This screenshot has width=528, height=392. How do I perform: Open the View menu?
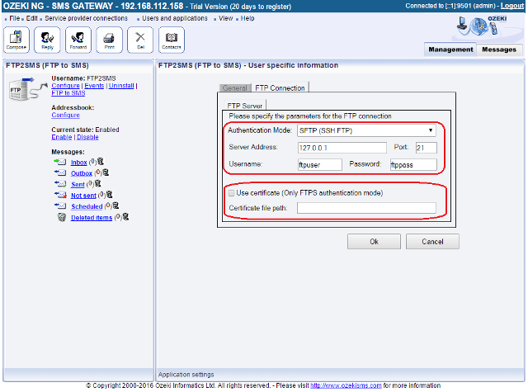click(x=225, y=18)
